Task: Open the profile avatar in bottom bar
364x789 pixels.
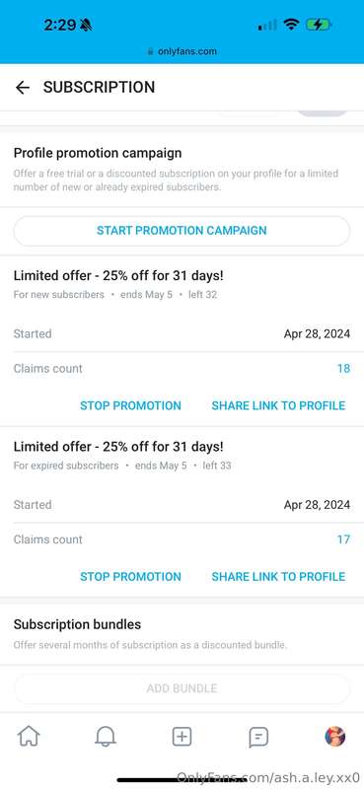Action: [334, 737]
